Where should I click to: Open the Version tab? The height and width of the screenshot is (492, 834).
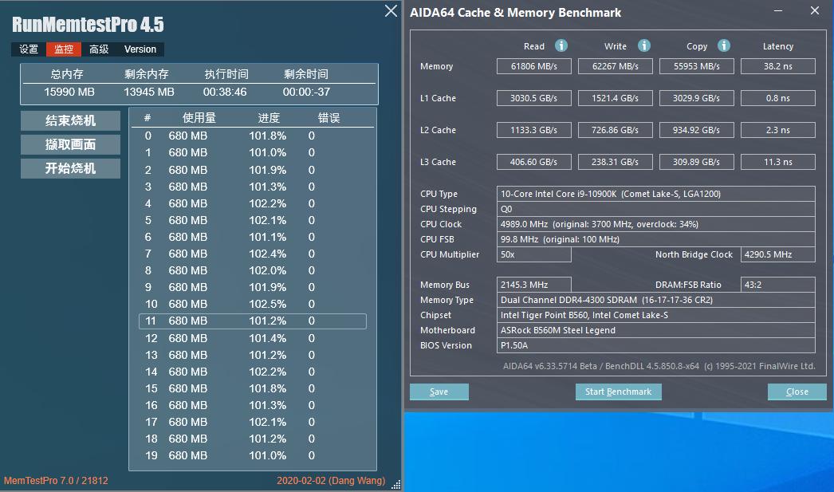(139, 49)
